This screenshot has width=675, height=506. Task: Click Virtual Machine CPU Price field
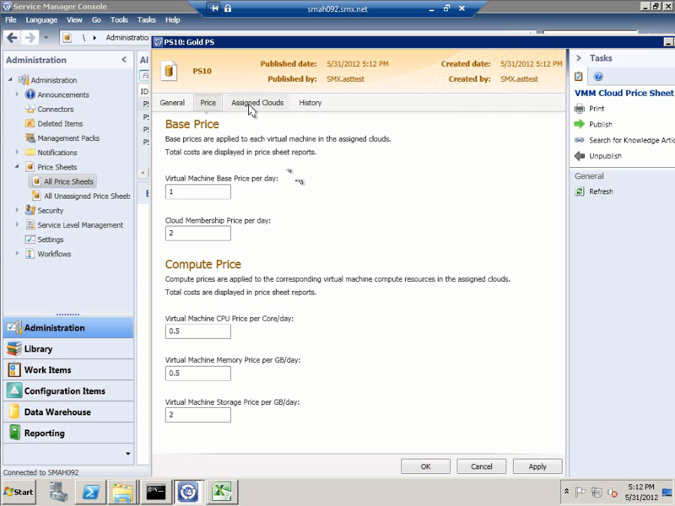pos(198,331)
